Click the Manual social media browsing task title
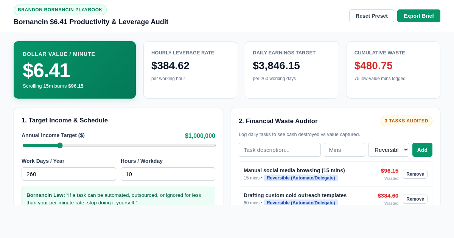The image size is (454, 238). (x=294, y=170)
